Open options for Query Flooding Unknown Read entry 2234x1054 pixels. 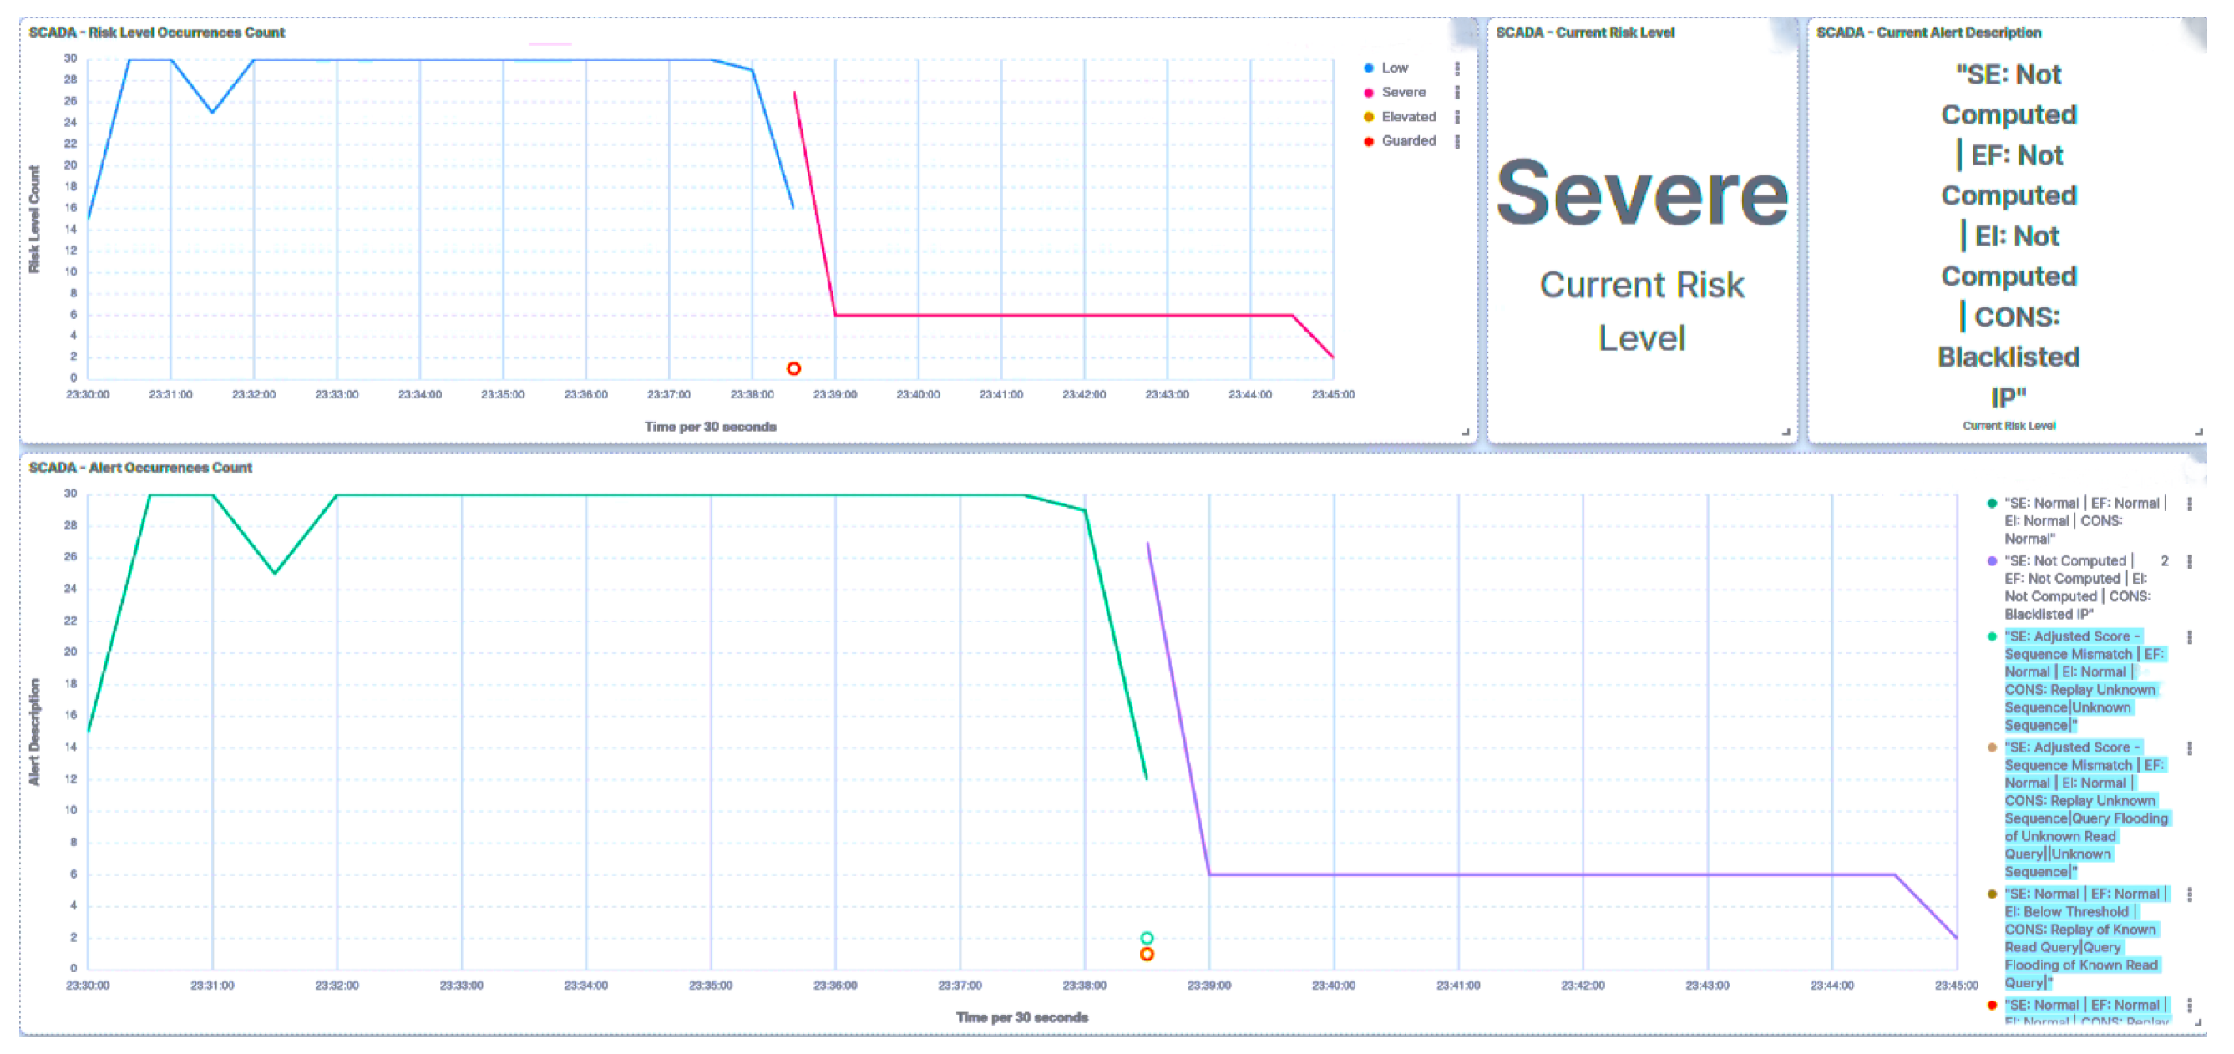coord(2189,747)
